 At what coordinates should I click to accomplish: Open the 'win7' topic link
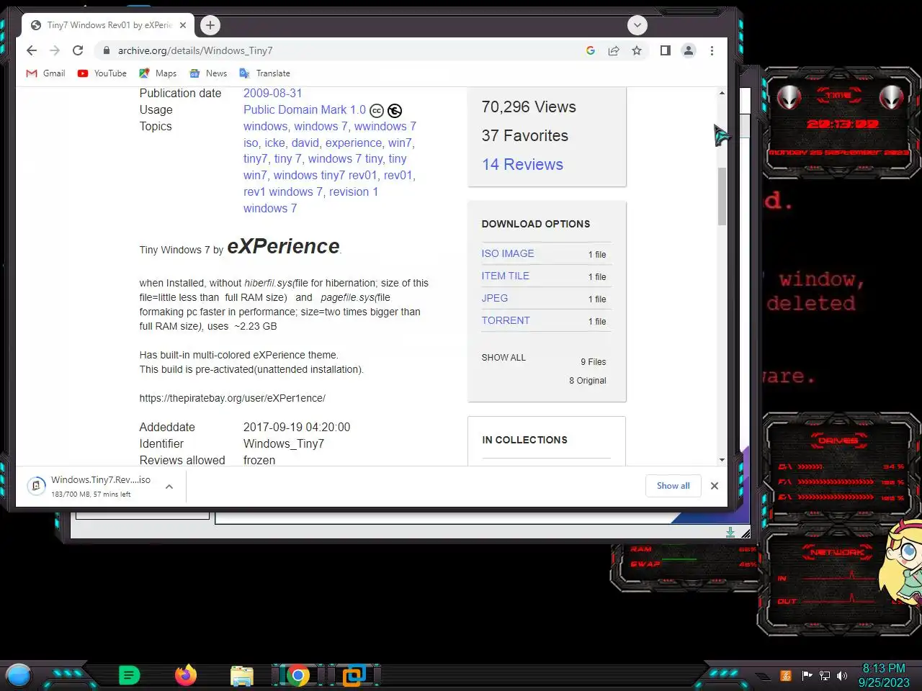click(400, 143)
